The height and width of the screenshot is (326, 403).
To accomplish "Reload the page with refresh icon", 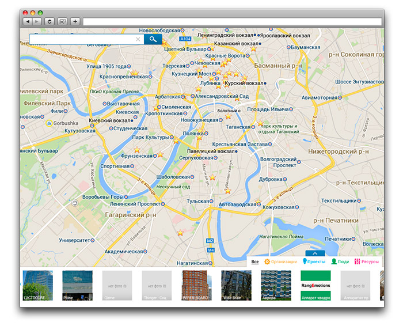I will [x=50, y=21].
